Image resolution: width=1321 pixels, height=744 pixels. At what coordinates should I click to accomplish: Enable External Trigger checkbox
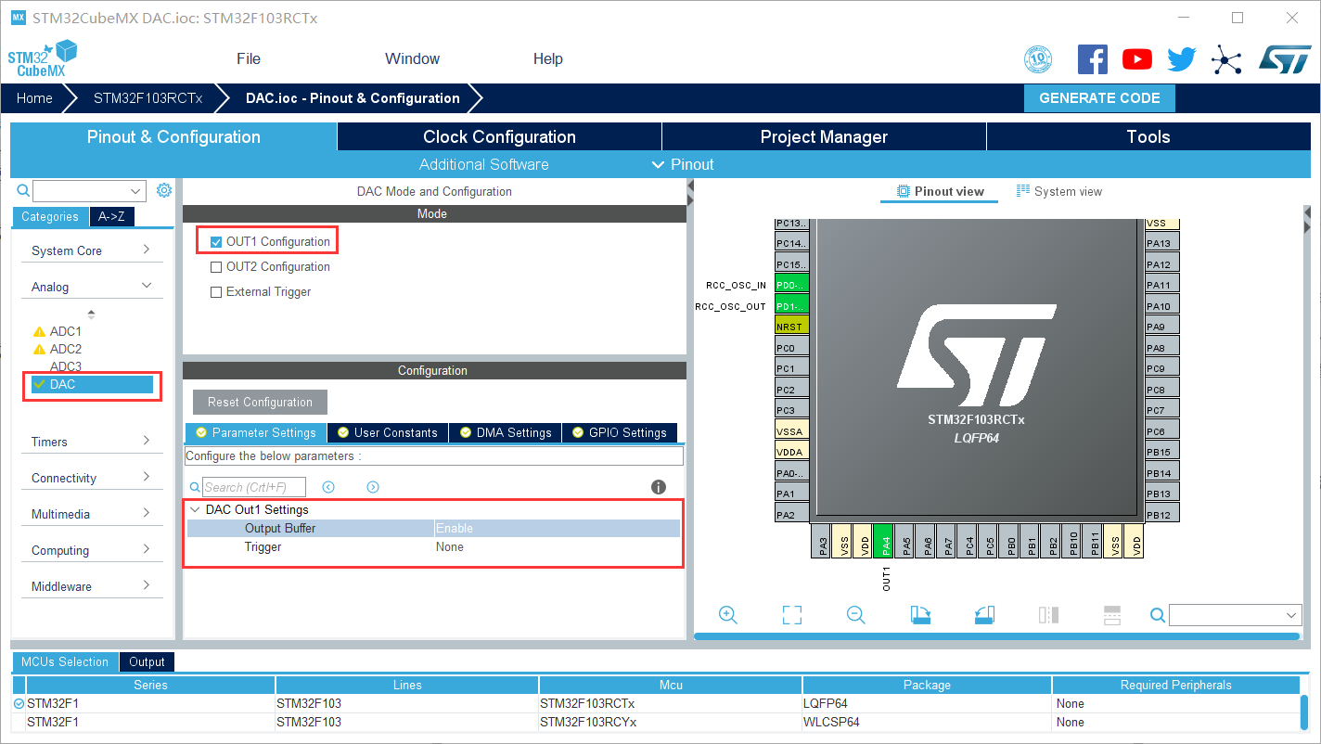[216, 292]
